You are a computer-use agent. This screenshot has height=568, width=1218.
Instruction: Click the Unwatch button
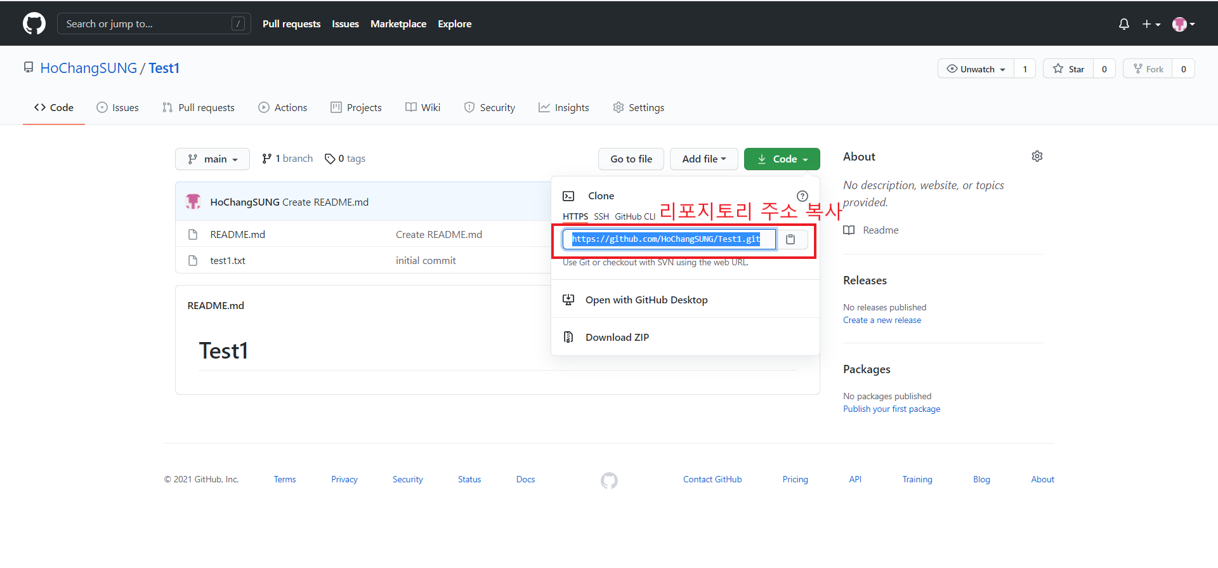(976, 69)
